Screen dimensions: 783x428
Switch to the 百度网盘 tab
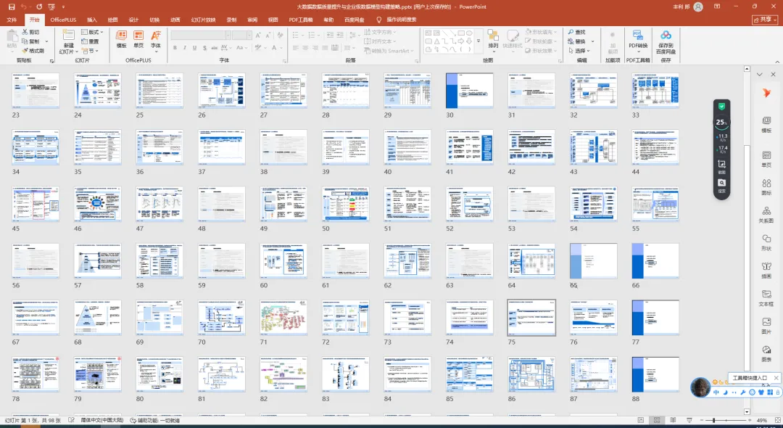[354, 20]
